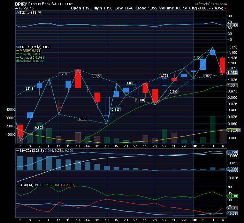The width and height of the screenshot is (244, 223).
Task: Click the 1.175 price axis label
Action: [x=232, y=47]
